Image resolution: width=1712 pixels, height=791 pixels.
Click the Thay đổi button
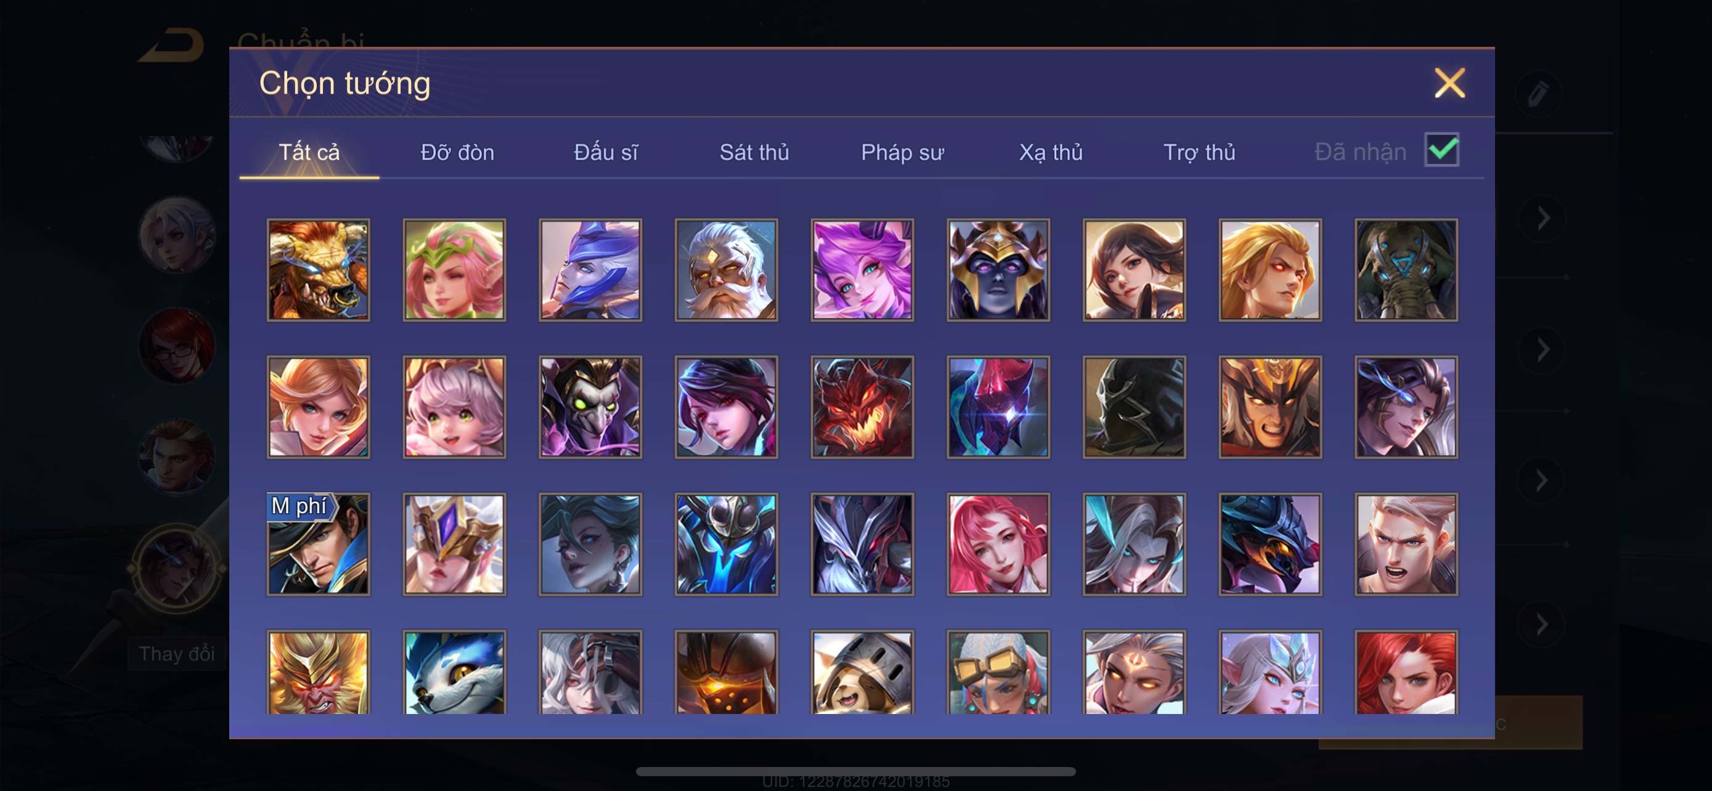pos(177,654)
